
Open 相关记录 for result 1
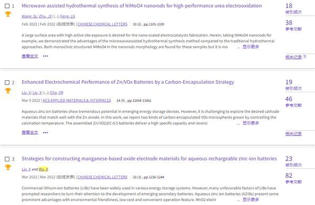tap(293, 57)
